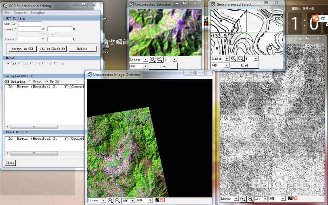Image resolution: width=328 pixels, height=205 pixels.
Task: Click scroll-left arrow of Accepted GCPs list
Action: click(x=8, y=127)
